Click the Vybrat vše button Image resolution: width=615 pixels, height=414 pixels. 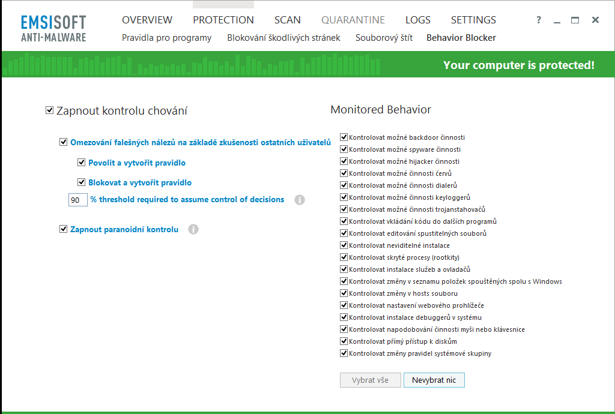370,380
